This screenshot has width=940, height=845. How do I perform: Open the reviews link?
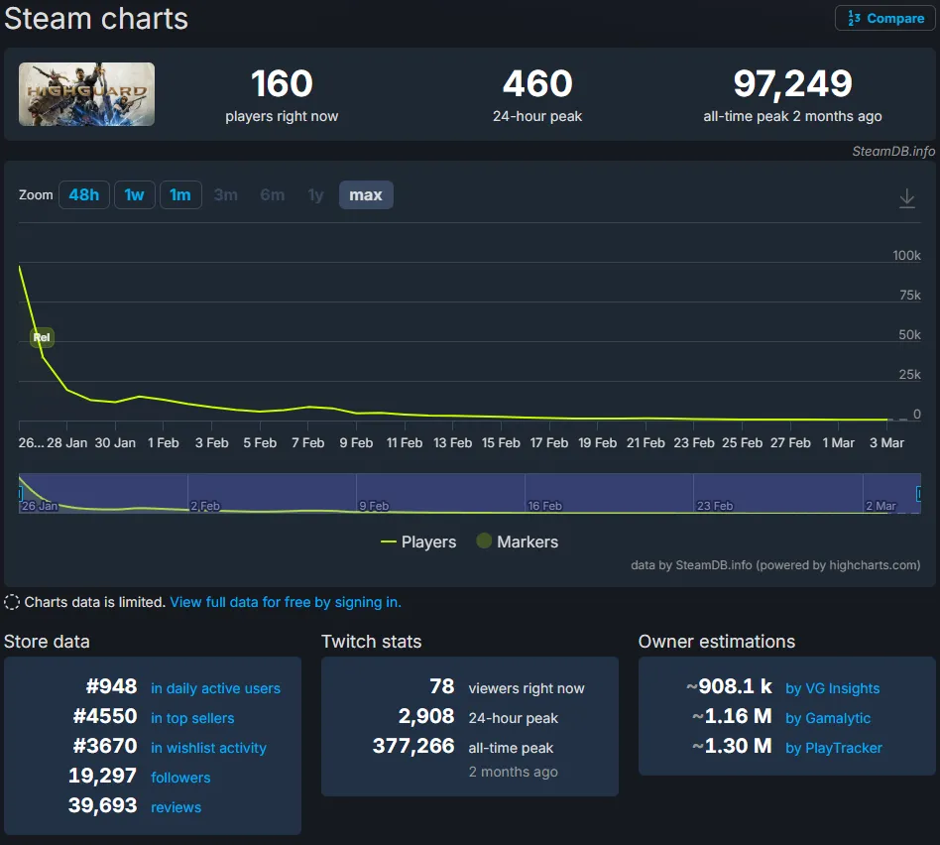click(x=176, y=807)
